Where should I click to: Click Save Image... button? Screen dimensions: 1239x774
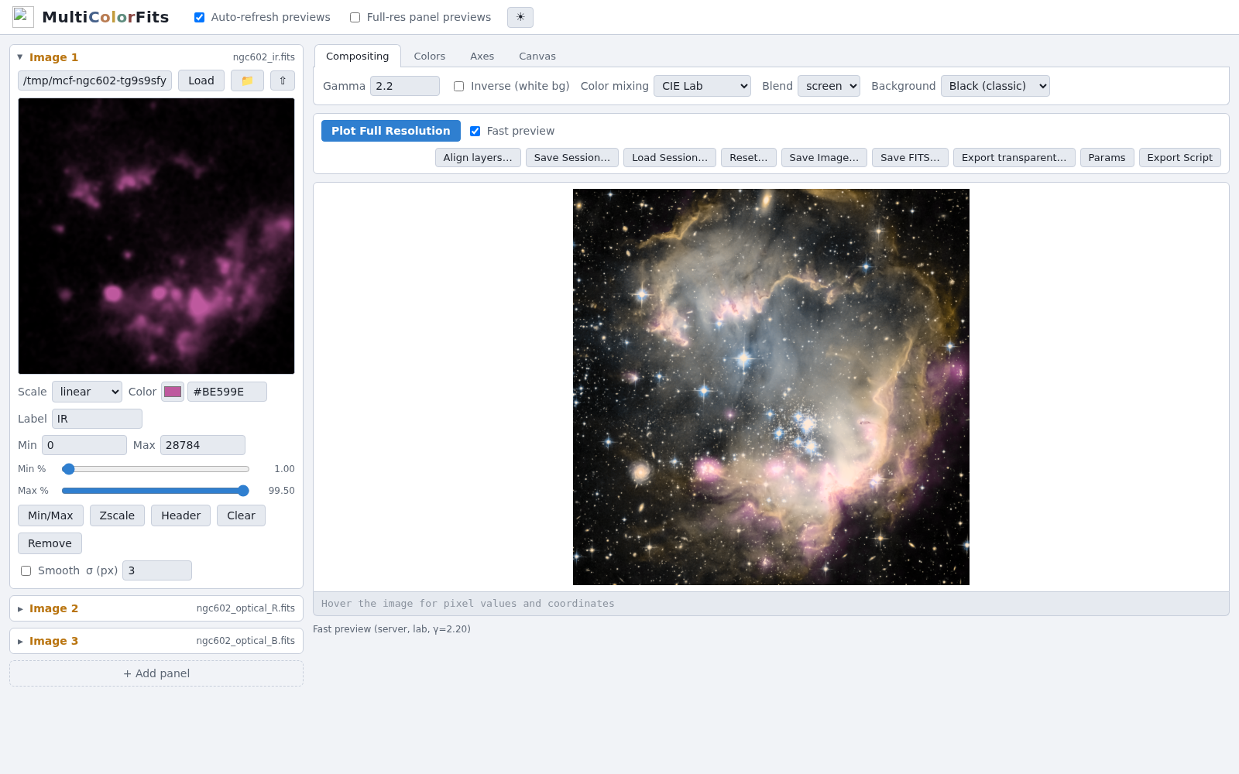(824, 157)
